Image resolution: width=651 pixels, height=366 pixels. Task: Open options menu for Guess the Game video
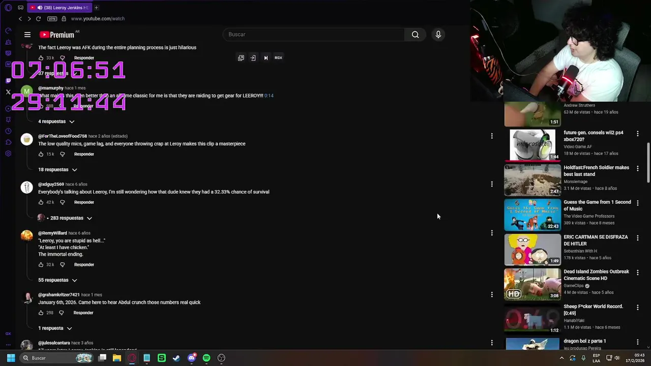click(x=638, y=203)
